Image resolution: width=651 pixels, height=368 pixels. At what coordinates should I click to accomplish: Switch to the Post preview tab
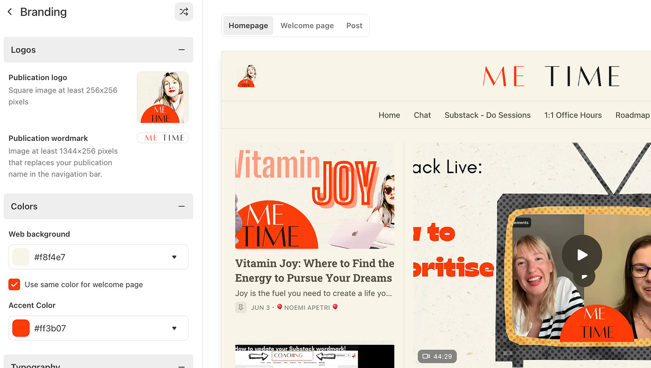[354, 25]
